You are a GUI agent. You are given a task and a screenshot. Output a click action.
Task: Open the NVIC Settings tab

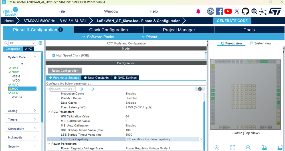pyautogui.click(x=125, y=78)
